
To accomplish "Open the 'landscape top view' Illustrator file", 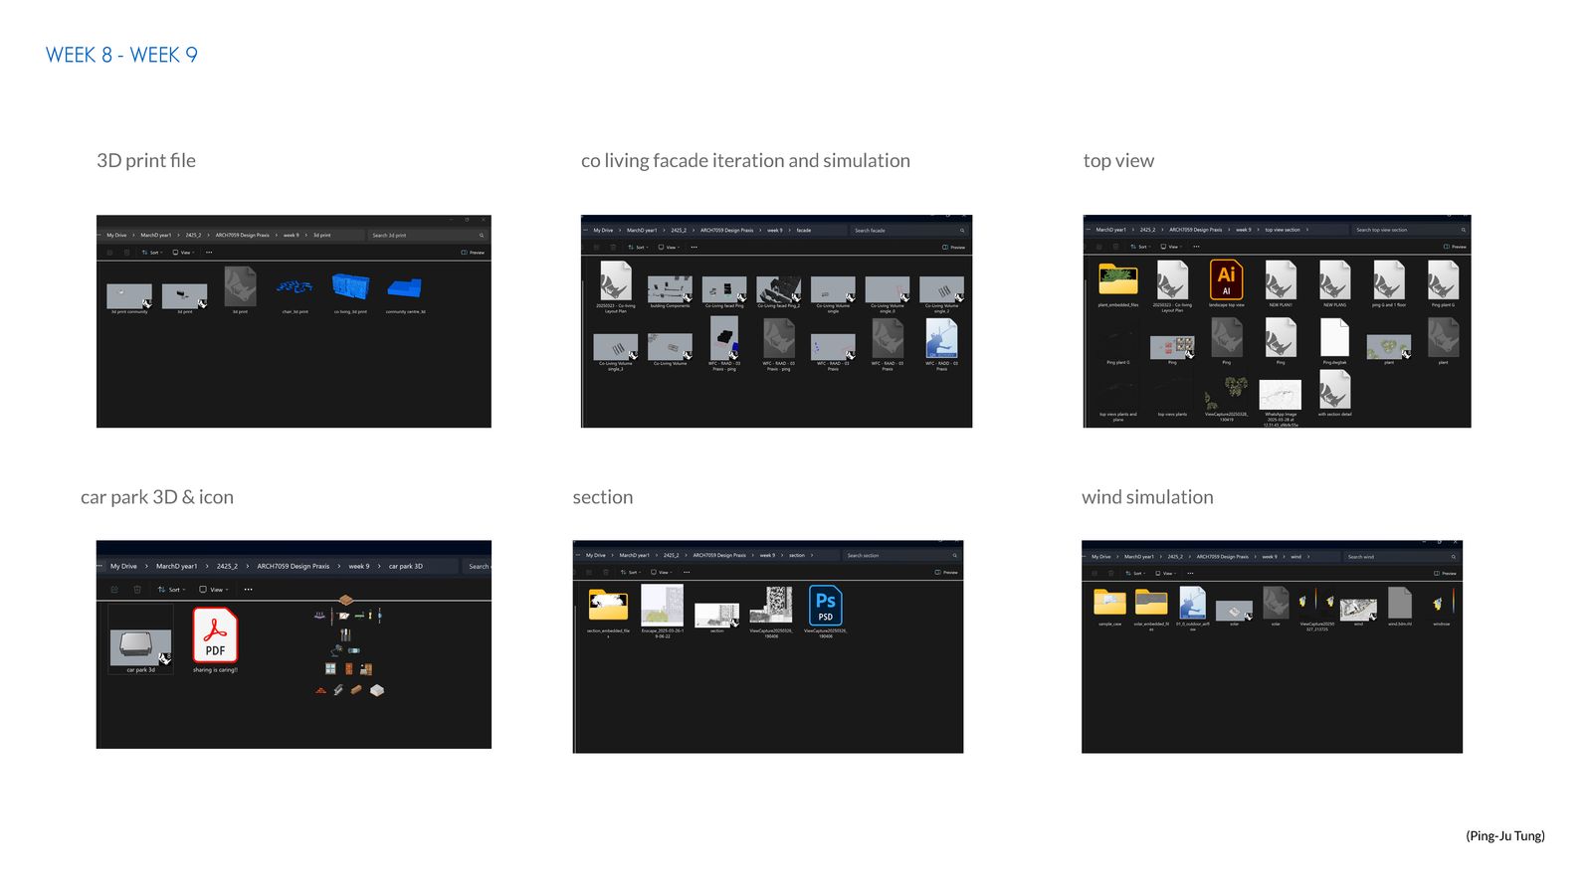I will (x=1226, y=281).
